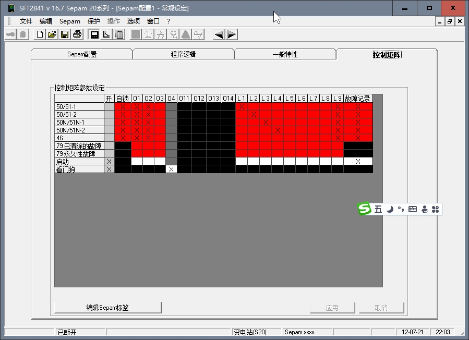Open a file with the folder icon
469x340 pixels.
tap(52, 35)
